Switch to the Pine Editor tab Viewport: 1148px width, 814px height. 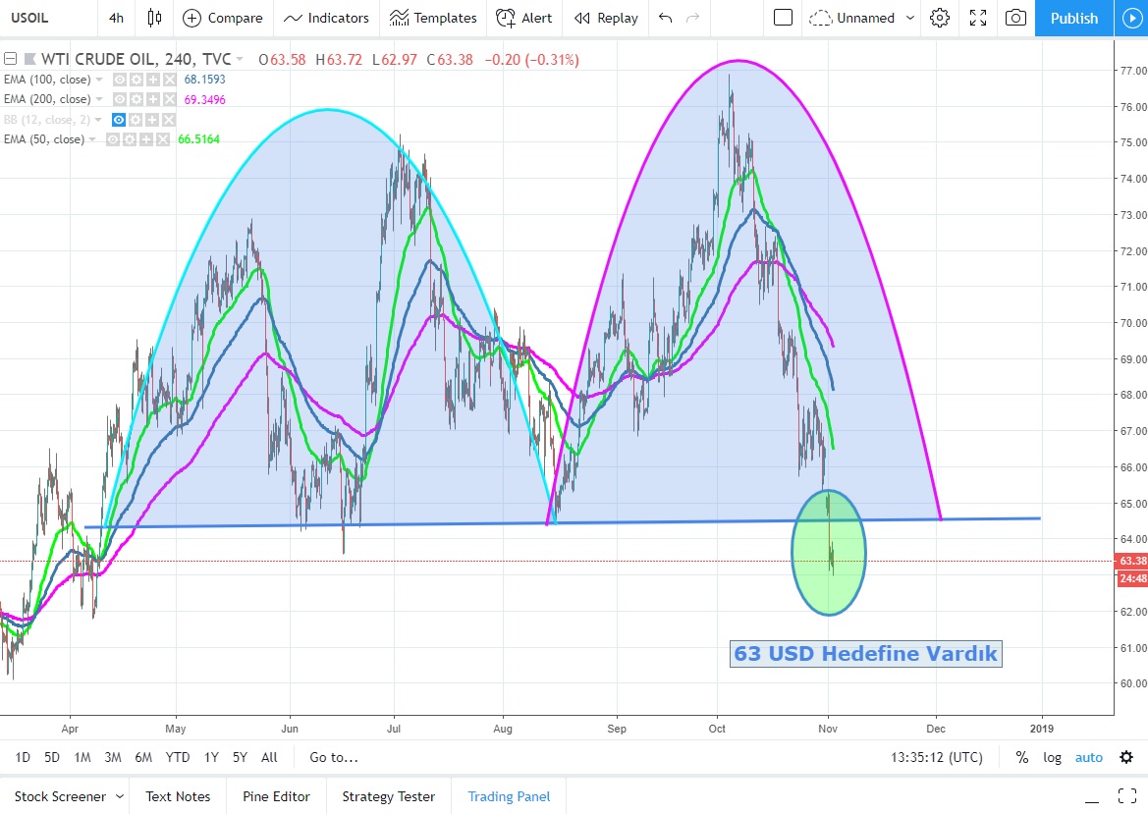276,796
